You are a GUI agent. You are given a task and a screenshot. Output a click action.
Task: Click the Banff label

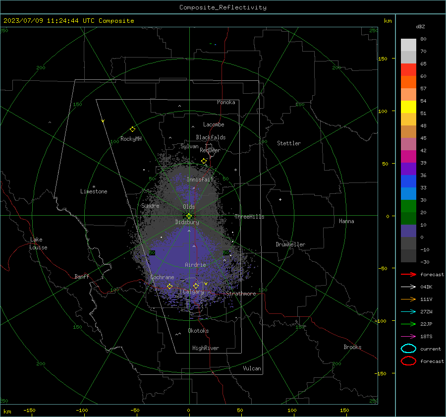pos(82,276)
